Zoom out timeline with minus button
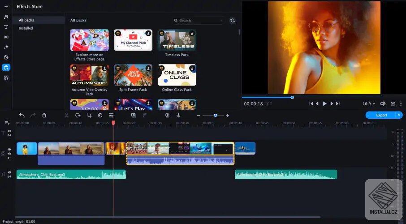This screenshot has height=224, width=406. coord(199,115)
